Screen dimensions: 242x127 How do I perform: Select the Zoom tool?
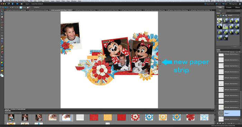pos(2,14)
